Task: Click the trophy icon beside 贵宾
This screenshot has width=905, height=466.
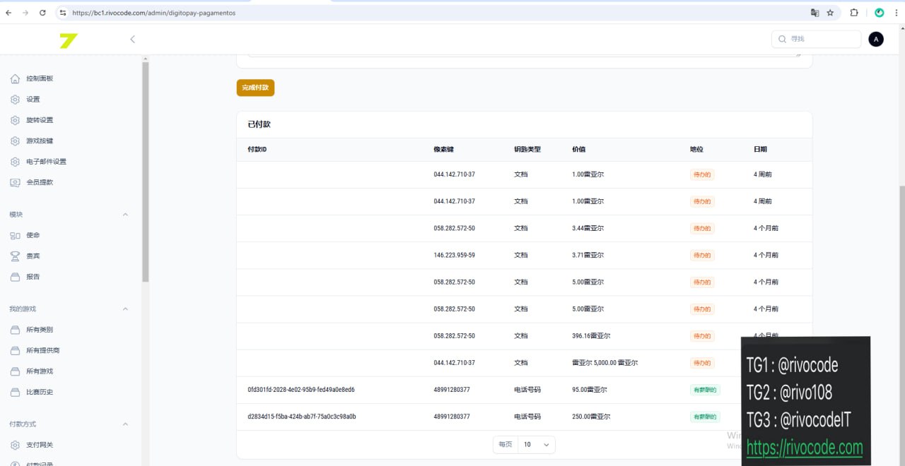Action: (16, 256)
